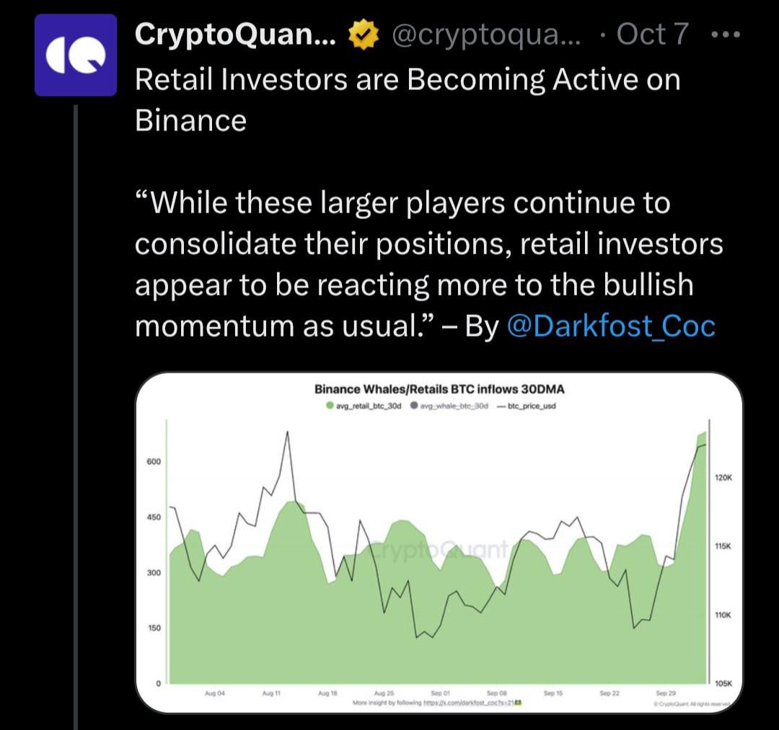The width and height of the screenshot is (779, 730).
Task: Open the @Darkfost_Coc mention link
Action: coord(612,326)
